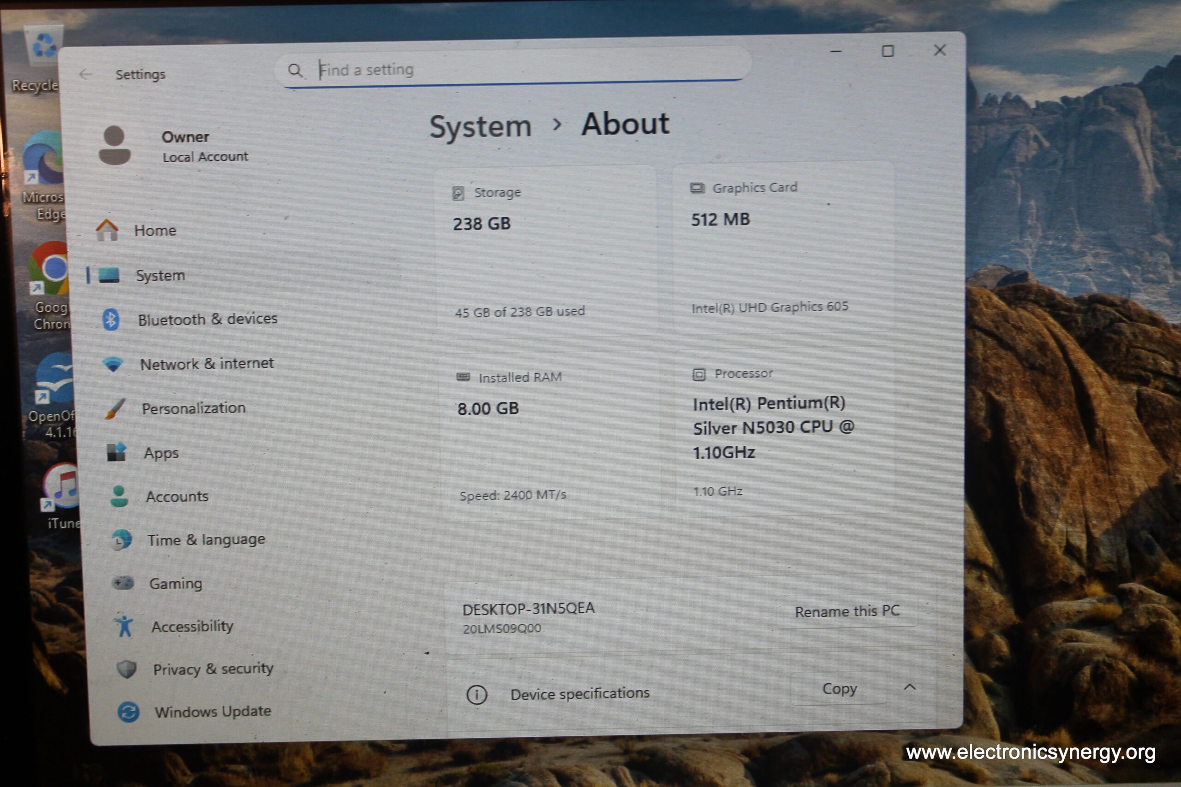The image size is (1181, 787).
Task: Click the Gaming controller icon
Action: (x=123, y=583)
